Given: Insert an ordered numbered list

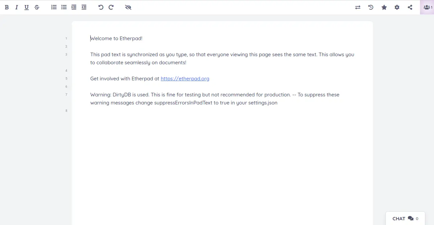Looking at the screenshot, I should pos(54,7).
